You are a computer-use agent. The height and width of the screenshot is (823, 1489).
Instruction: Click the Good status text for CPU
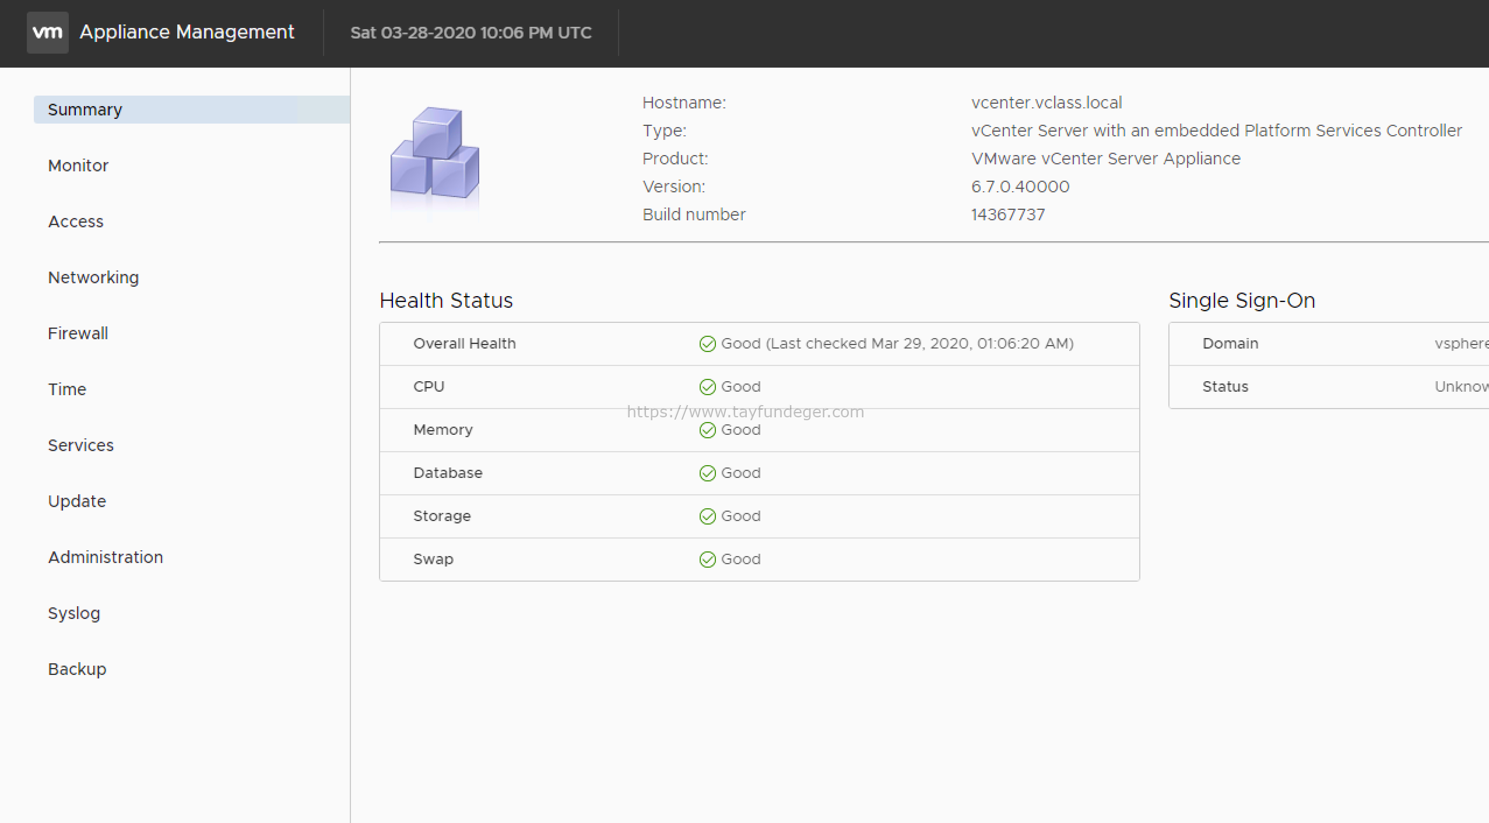(741, 387)
